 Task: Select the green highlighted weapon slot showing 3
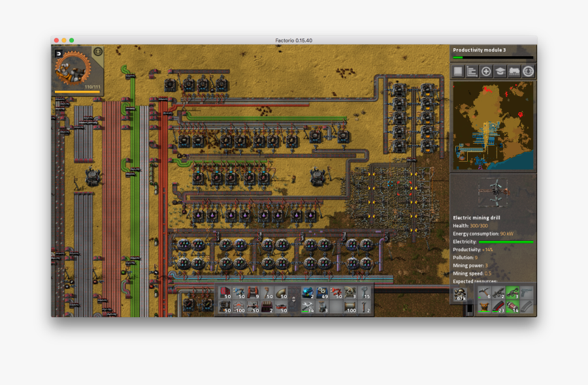click(512, 294)
